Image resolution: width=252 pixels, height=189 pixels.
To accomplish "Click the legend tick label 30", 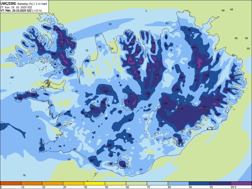I will 65,187.
